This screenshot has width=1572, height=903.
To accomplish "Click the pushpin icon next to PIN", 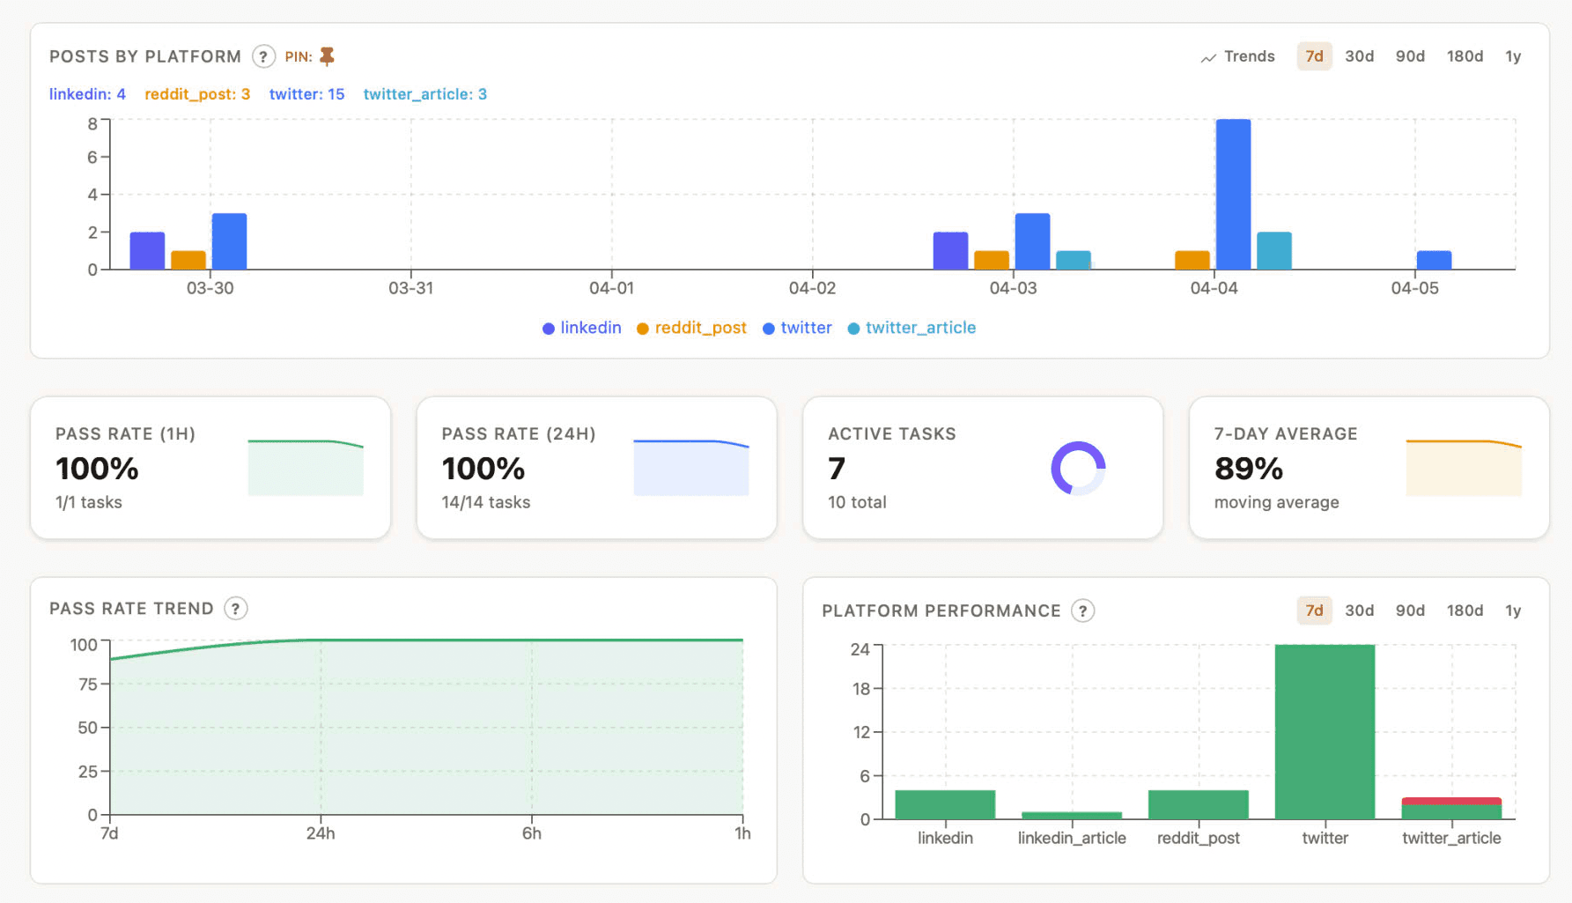I will 327,55.
